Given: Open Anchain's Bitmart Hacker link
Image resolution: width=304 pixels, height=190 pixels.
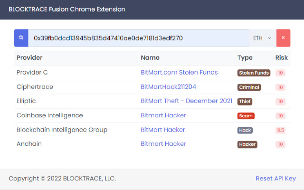Looking at the screenshot, I should tap(163, 144).
